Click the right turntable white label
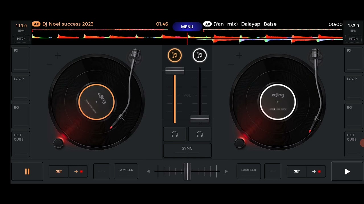The image size is (364, 204). (278, 102)
